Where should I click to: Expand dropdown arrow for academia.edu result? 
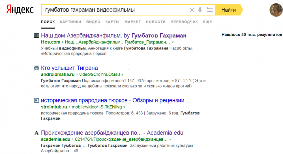click(170, 140)
